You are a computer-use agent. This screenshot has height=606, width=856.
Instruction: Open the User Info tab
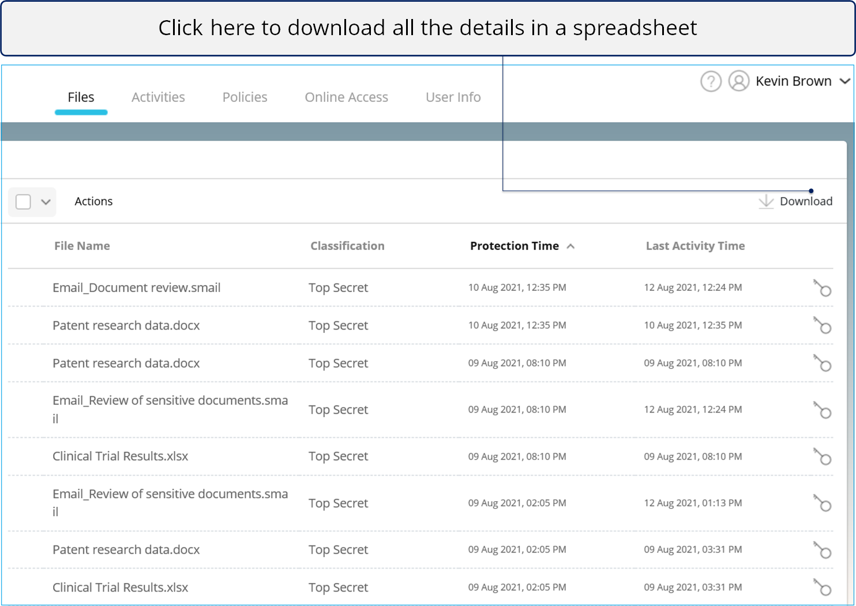453,97
